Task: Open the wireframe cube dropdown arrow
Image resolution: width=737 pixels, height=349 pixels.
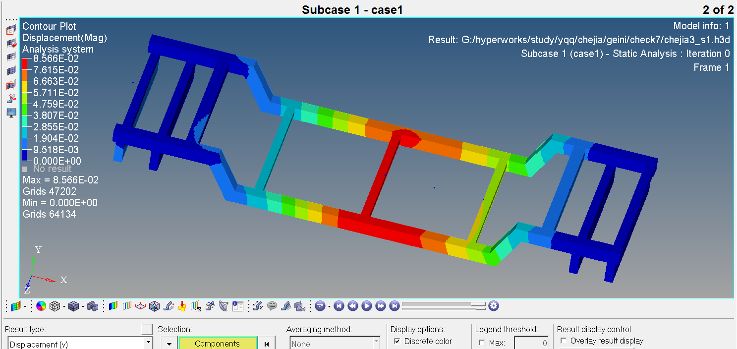Action: tap(64, 306)
